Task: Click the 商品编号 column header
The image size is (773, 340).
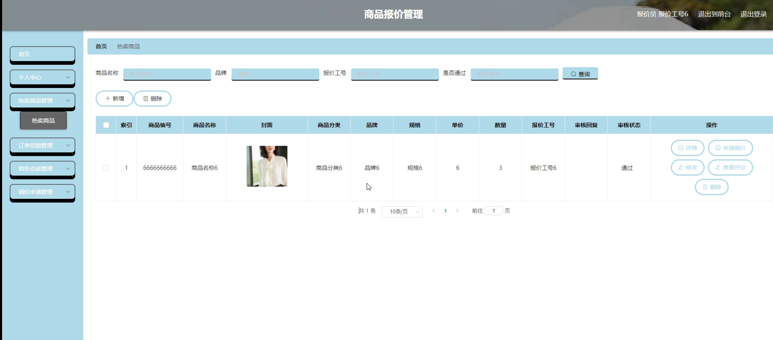Action: click(x=160, y=125)
